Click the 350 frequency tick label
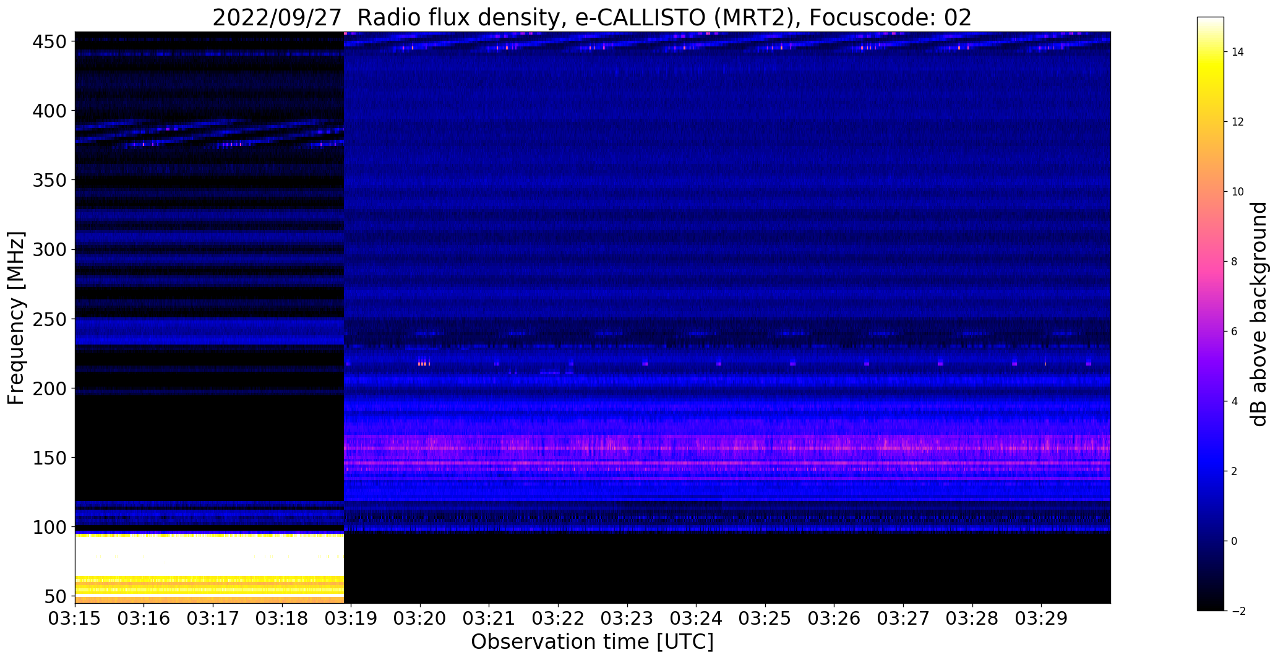 pyautogui.click(x=49, y=180)
